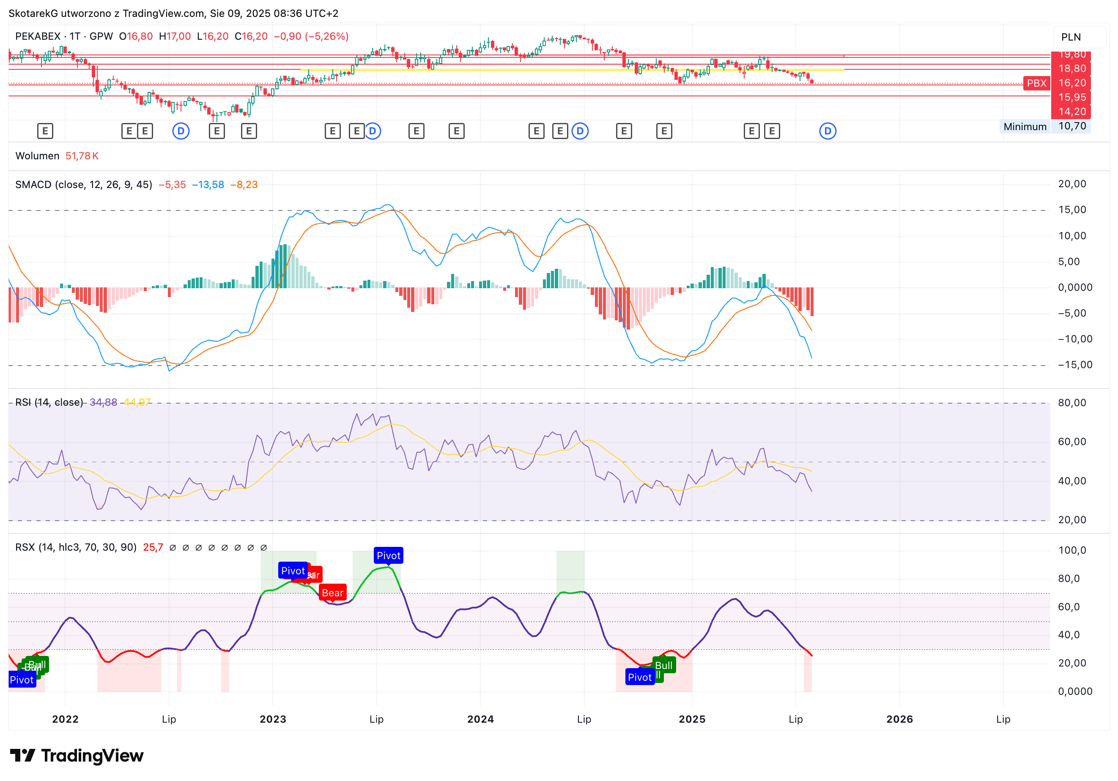This screenshot has height=781, width=1118.
Task: Click the Lip label between 2022 and 2023
Action: 169,719
